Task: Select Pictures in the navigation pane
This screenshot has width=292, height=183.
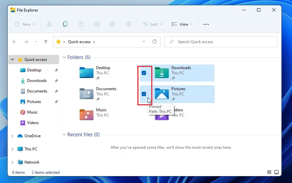Action: click(x=34, y=102)
